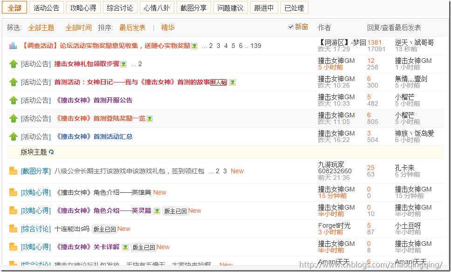Select the 全部 category tab
The width and height of the screenshot is (451, 272).
click(x=14, y=8)
